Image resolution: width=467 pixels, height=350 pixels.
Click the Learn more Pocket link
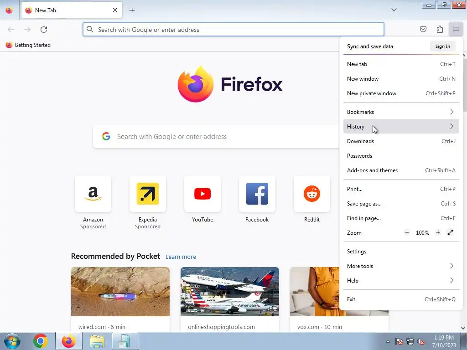(181, 257)
